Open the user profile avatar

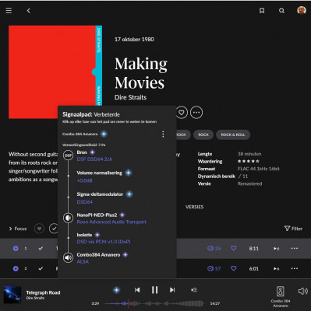click(302, 10)
